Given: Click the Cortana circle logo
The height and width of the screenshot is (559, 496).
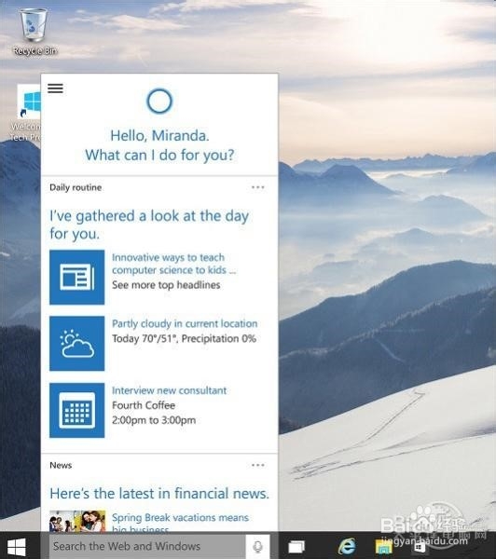Looking at the screenshot, I should [159, 102].
